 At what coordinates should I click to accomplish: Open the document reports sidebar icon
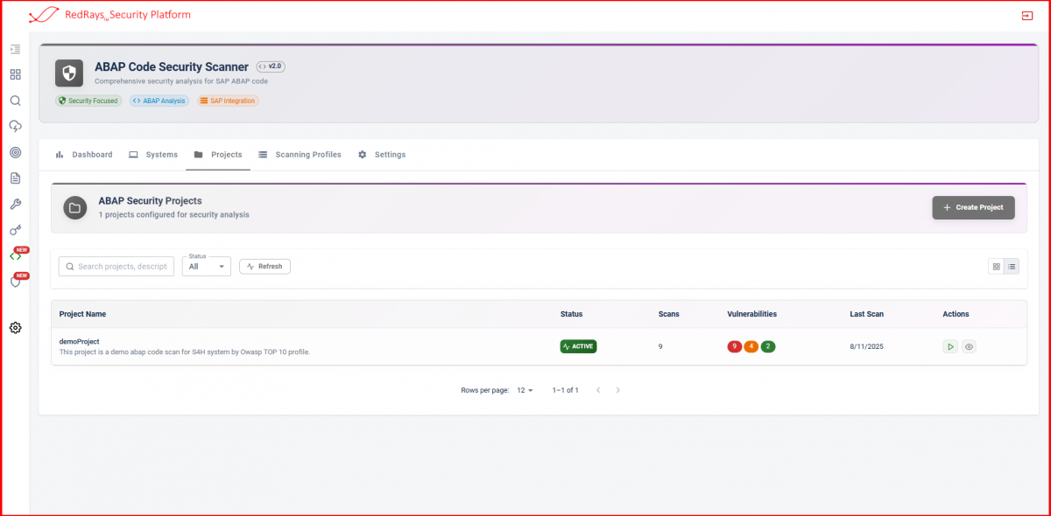pyautogui.click(x=15, y=178)
